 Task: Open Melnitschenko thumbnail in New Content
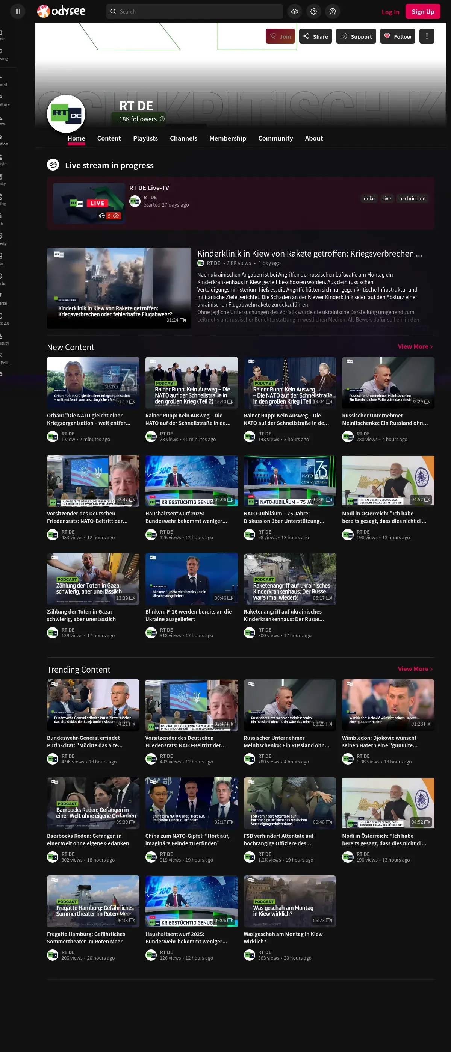pyautogui.click(x=388, y=382)
